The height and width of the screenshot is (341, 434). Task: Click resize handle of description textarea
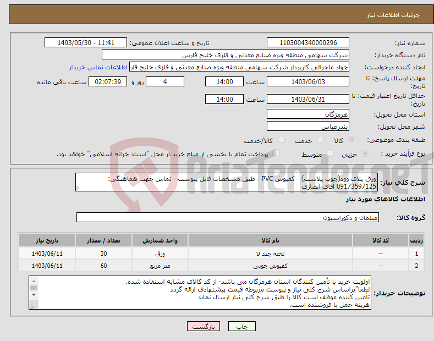click(x=79, y=189)
